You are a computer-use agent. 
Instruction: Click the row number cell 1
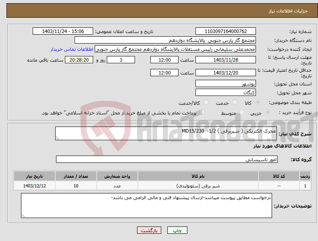pyautogui.click(x=305, y=186)
